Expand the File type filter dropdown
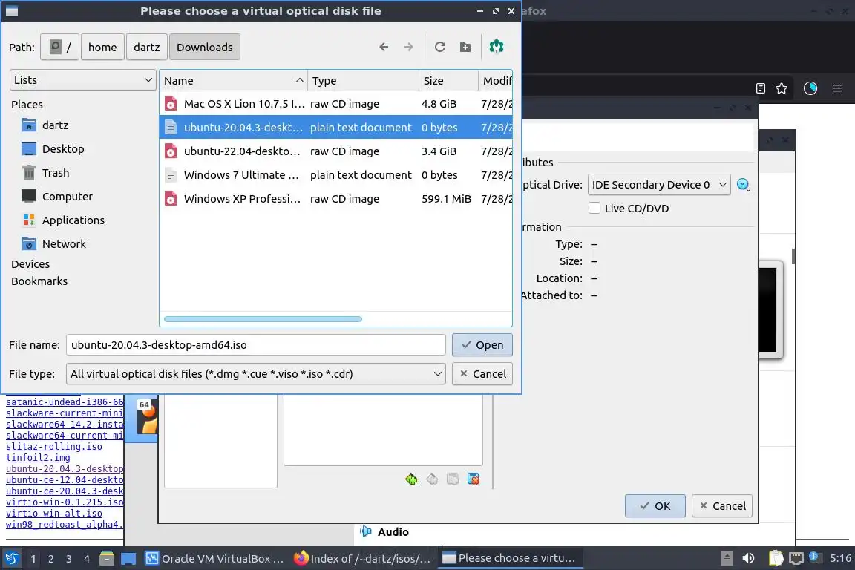The height and width of the screenshot is (570, 855). coord(256,373)
